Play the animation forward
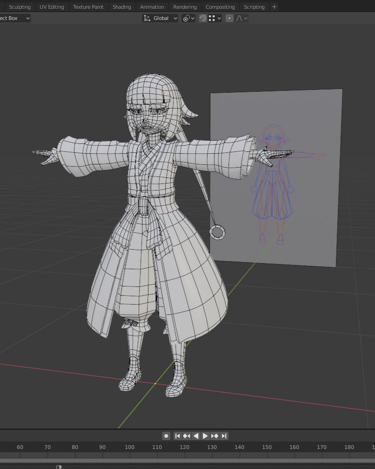This screenshot has width=375, height=469. 205,436
